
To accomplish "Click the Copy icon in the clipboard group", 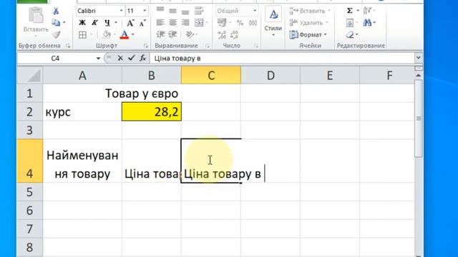I will (56, 22).
